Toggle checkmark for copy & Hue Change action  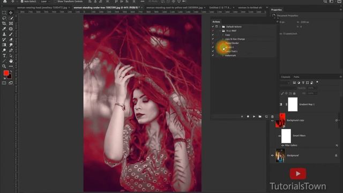213,39
